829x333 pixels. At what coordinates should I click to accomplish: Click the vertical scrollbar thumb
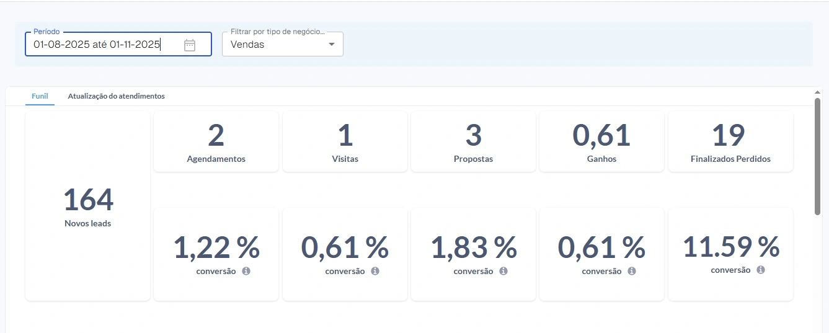[x=817, y=155]
